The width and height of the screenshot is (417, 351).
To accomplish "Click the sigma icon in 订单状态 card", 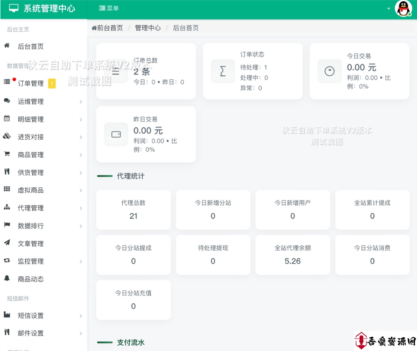I will pos(223,71).
